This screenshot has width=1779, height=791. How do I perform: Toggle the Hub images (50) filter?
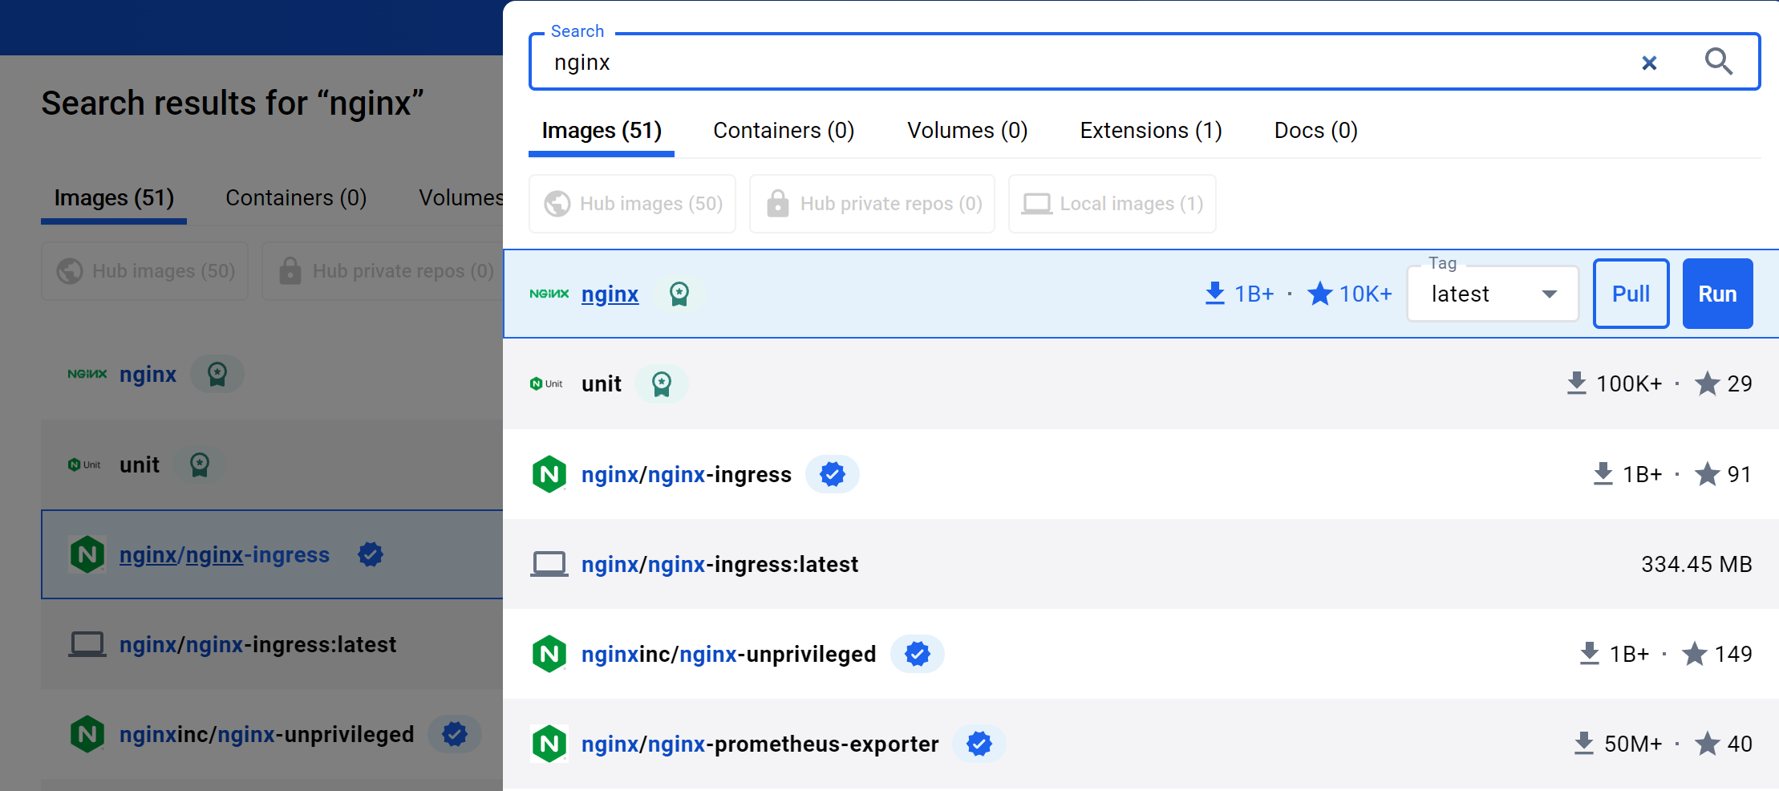633,204
